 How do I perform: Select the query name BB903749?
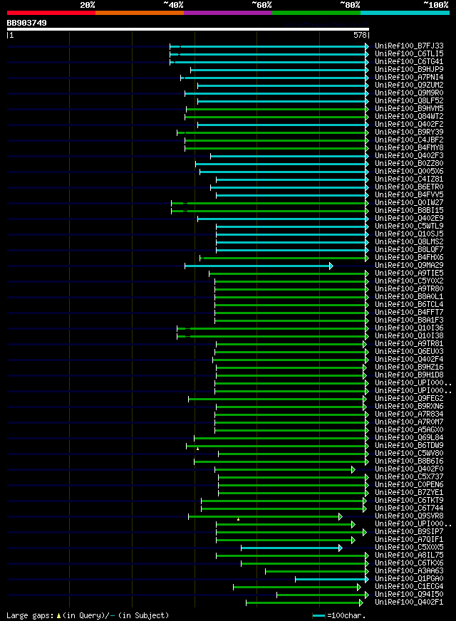tap(26, 23)
